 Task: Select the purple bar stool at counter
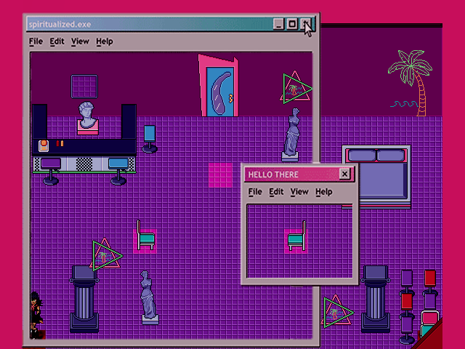click(51, 172)
